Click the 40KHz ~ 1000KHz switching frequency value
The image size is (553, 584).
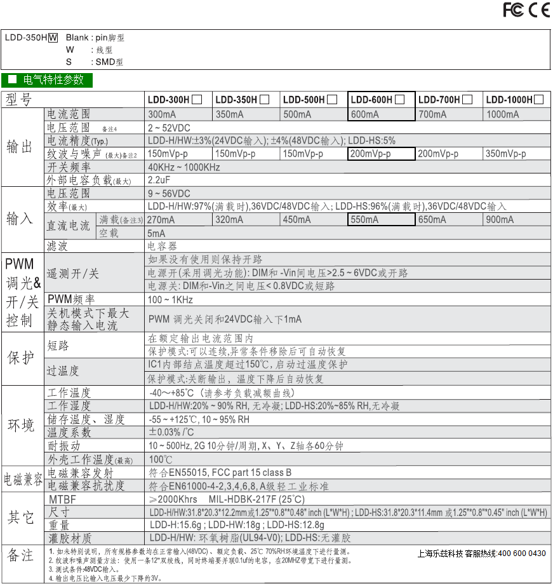point(184,167)
